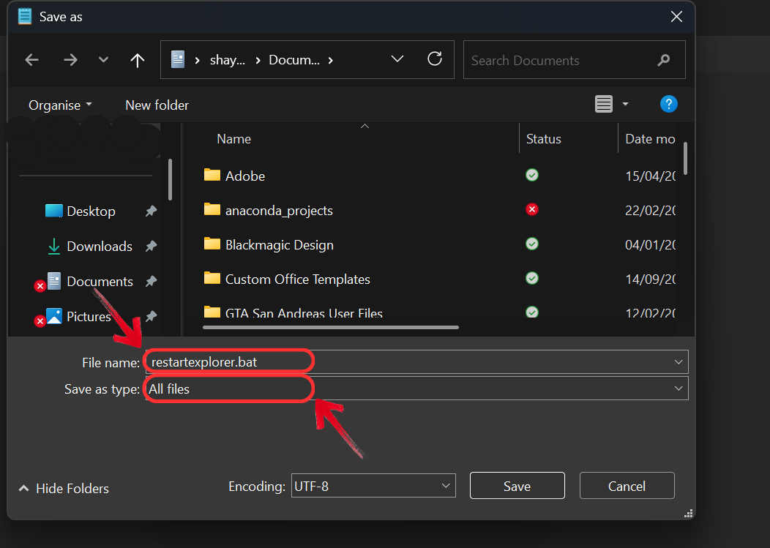Unpin Downloads from Quick access
Image resolution: width=770 pixels, height=548 pixels.
coord(151,246)
